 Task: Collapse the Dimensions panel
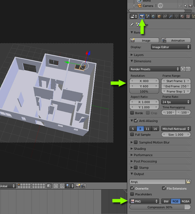pyautogui.click(x=132, y=61)
